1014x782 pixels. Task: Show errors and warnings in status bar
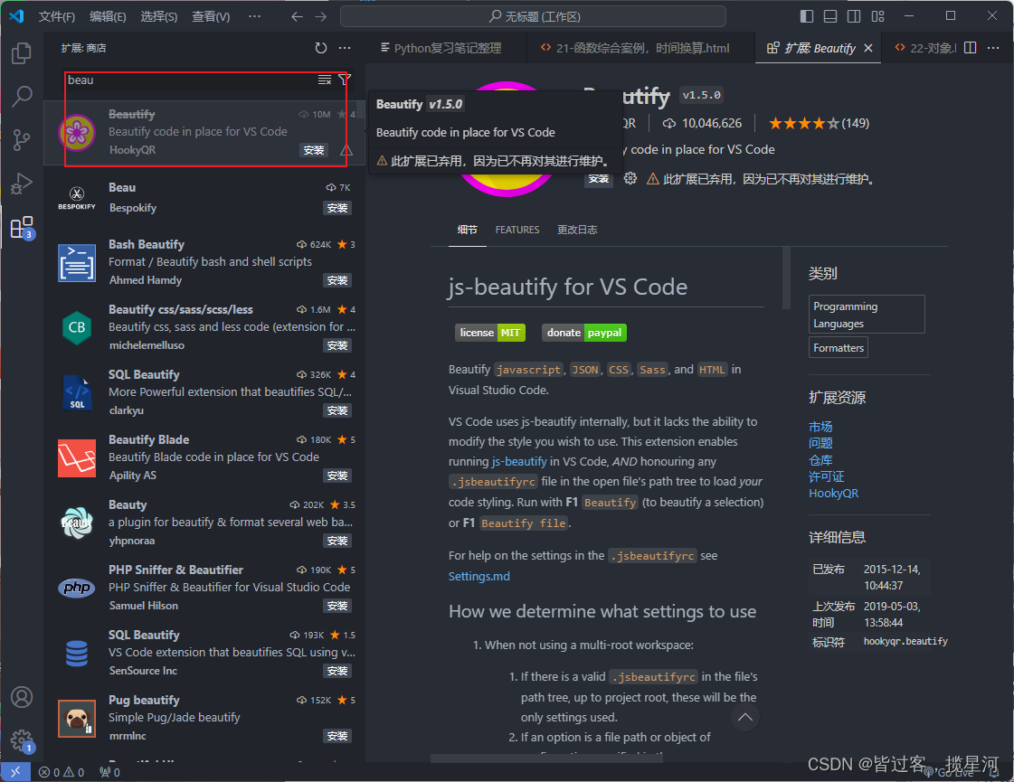click(x=62, y=772)
